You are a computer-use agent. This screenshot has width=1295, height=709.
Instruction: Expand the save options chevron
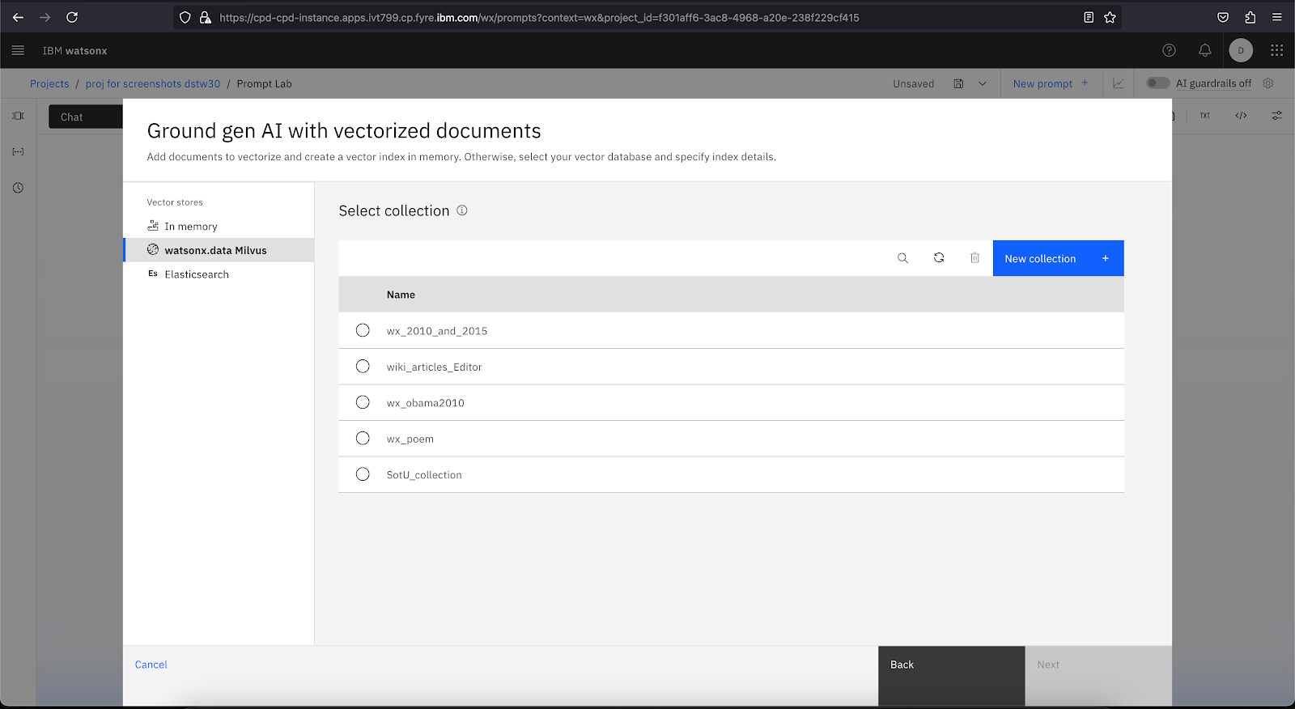983,83
